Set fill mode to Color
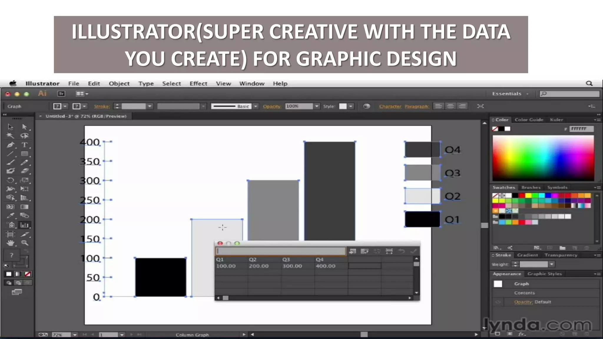Image resolution: width=603 pixels, height=339 pixels. 9,274
